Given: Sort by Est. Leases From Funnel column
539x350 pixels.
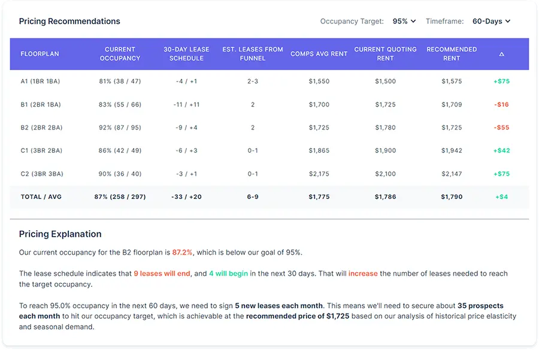Looking at the screenshot, I should (x=253, y=54).
